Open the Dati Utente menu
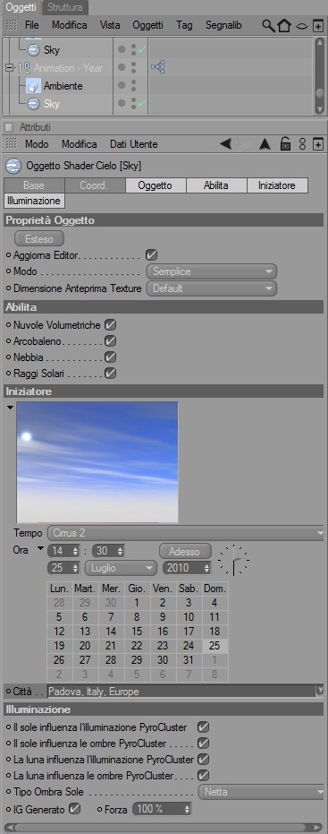 pos(134,144)
